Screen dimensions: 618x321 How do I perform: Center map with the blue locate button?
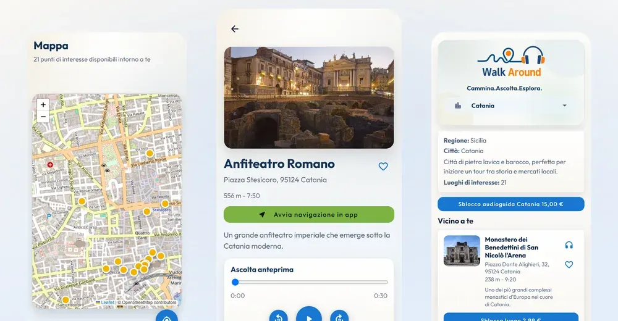166,316
